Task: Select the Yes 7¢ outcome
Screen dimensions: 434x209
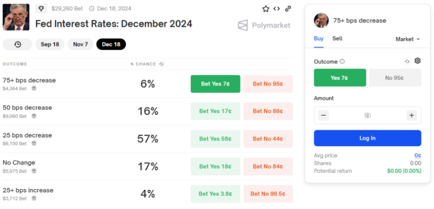Action: [340, 78]
